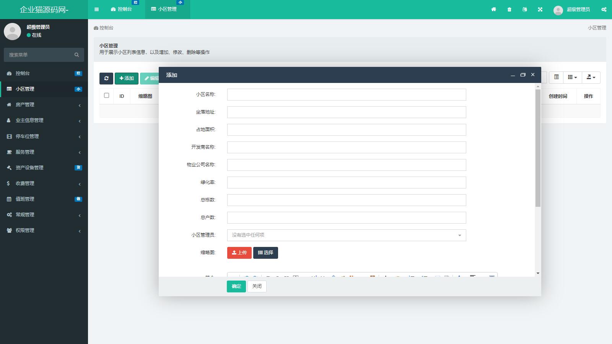Focus the 开发商名称 input field

(x=347, y=148)
